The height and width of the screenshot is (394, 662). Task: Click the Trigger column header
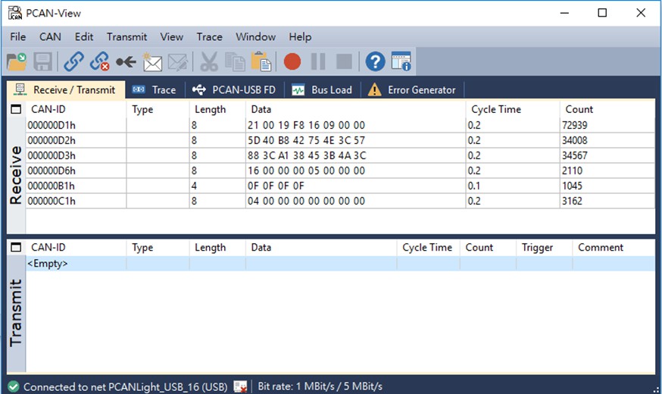(544, 248)
